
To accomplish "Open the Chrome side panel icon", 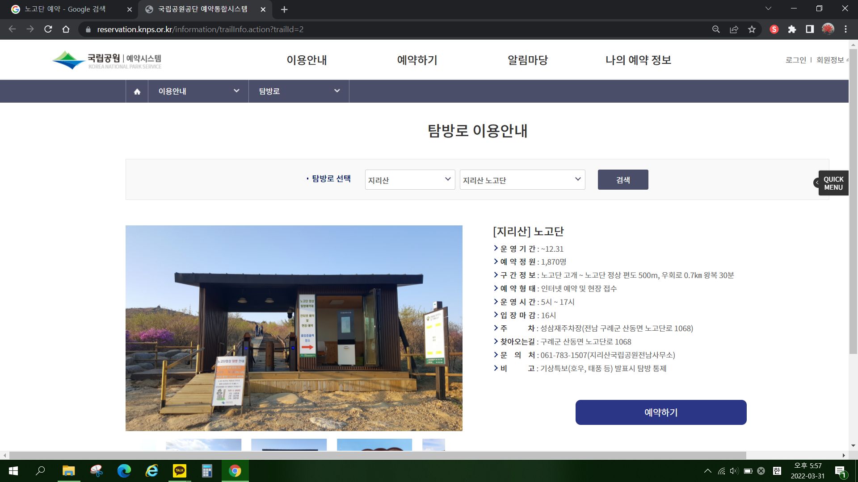I will (810, 29).
